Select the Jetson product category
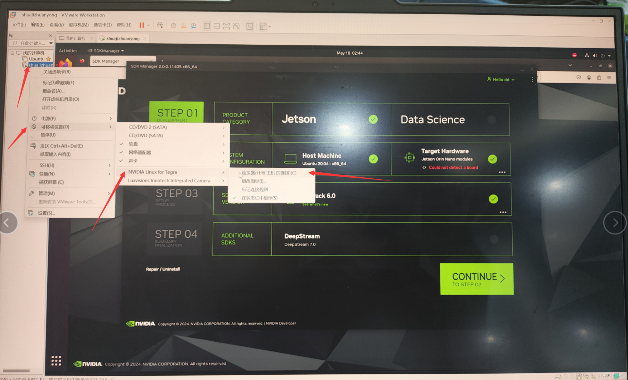This screenshot has height=380, width=628. pos(331,119)
